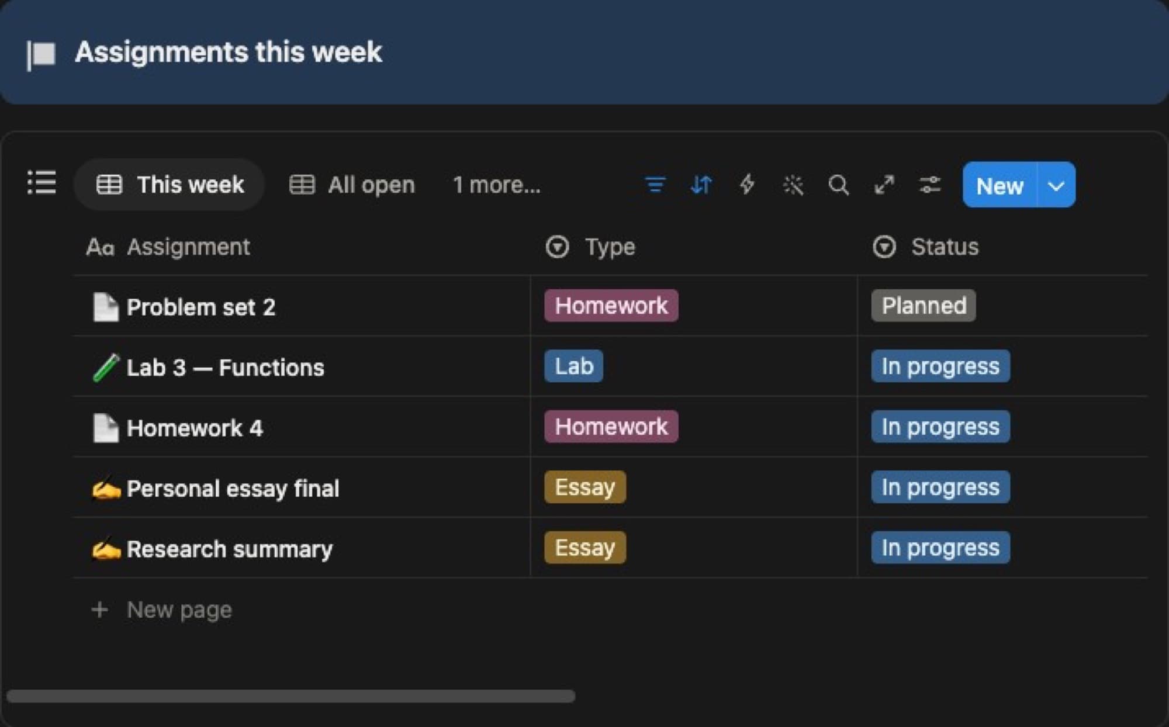1169x727 pixels.
Task: Open the Homework 4 page
Action: [x=195, y=428]
